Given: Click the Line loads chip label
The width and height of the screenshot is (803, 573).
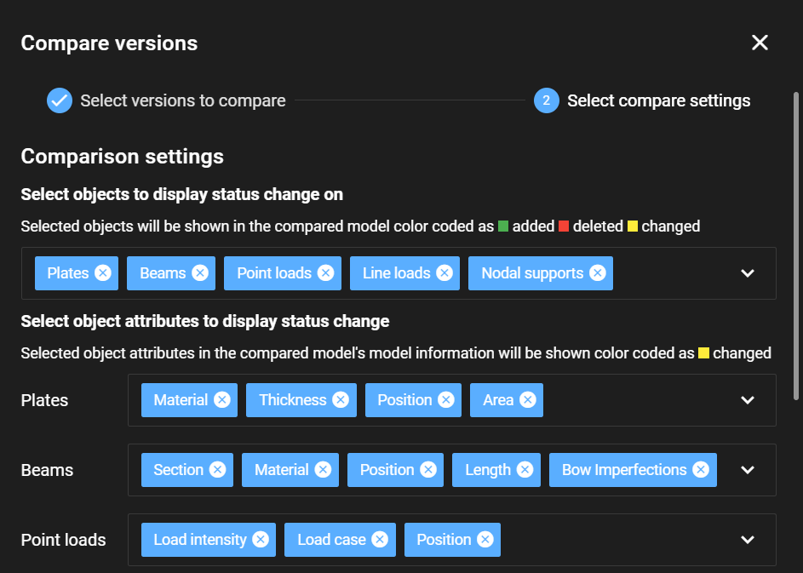Looking at the screenshot, I should pos(396,273).
